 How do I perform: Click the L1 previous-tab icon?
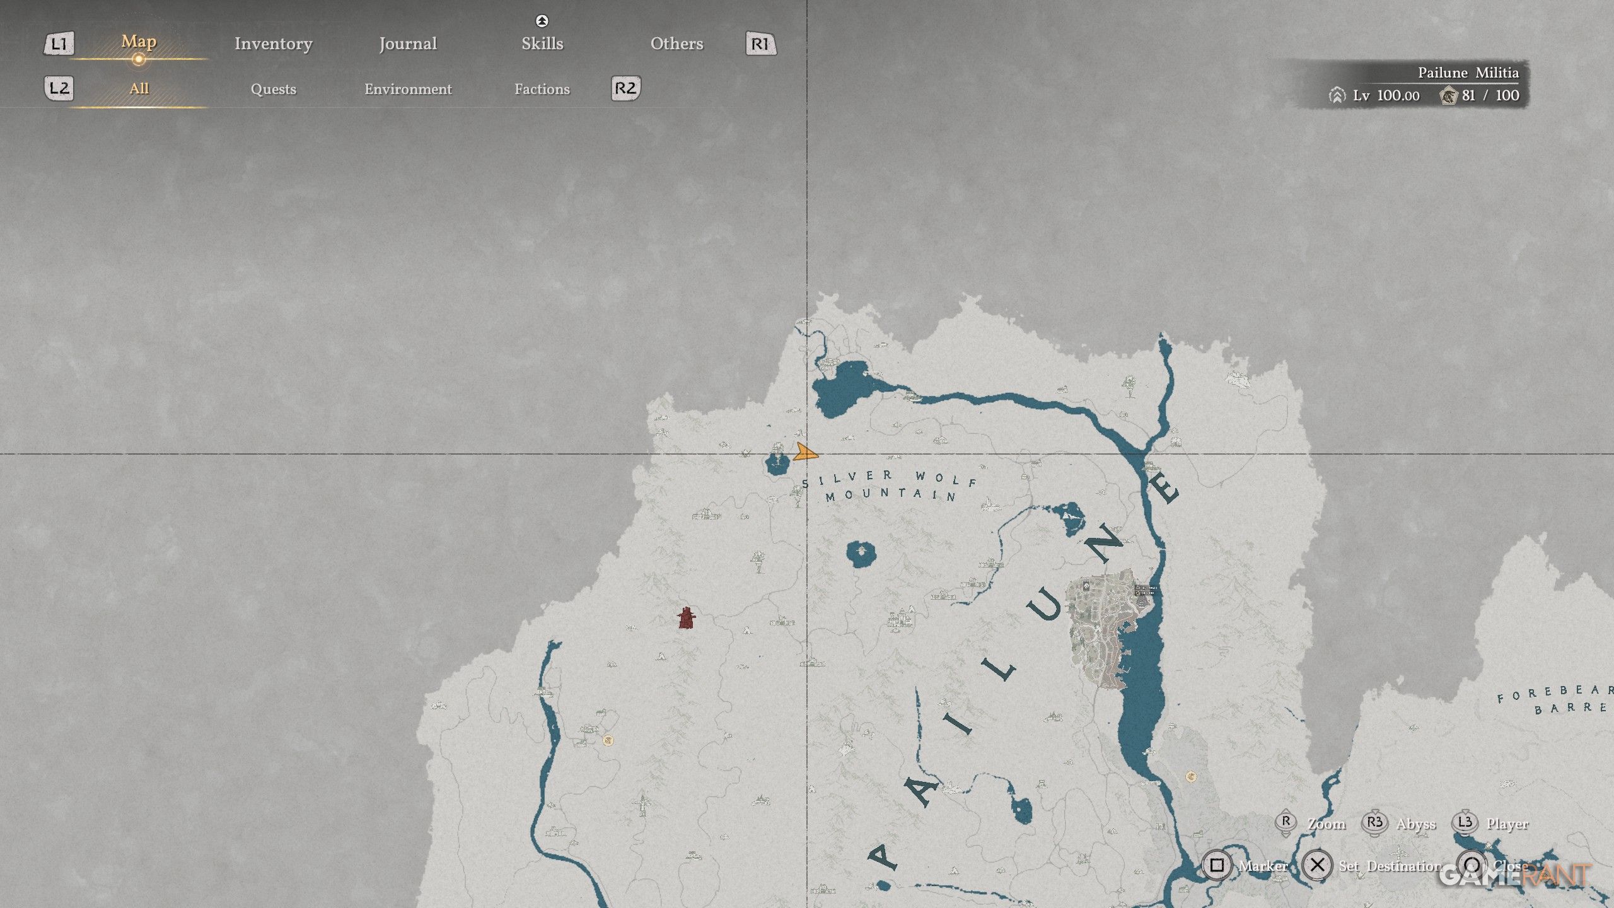tap(59, 44)
